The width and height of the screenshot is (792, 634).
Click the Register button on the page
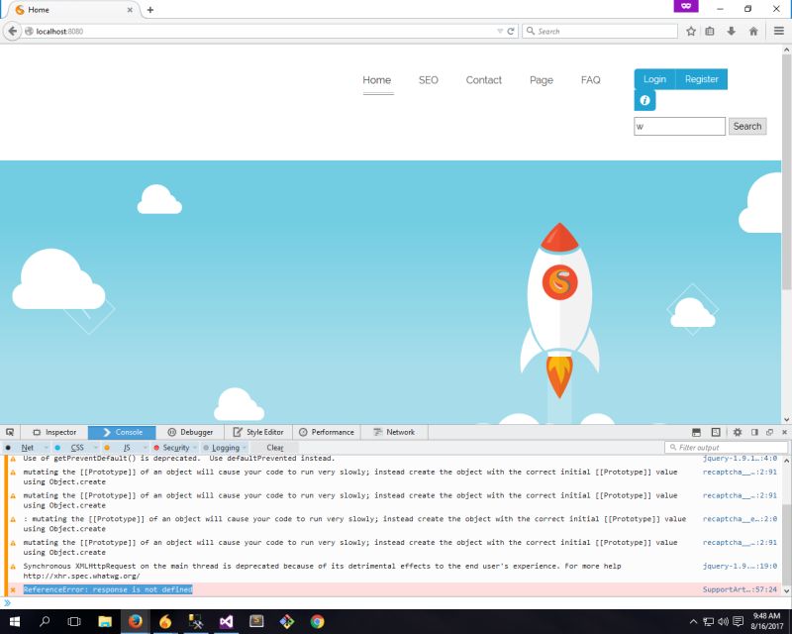click(701, 78)
